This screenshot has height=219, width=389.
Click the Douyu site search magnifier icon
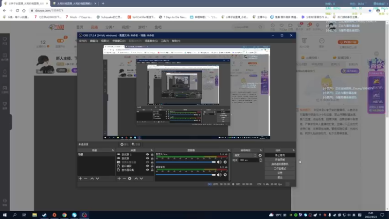[260, 27]
